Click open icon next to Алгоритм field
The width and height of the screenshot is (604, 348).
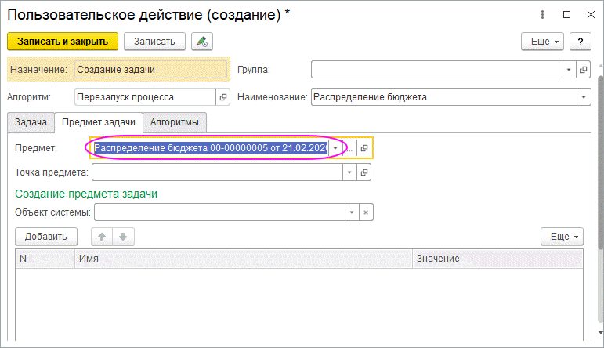click(x=222, y=97)
